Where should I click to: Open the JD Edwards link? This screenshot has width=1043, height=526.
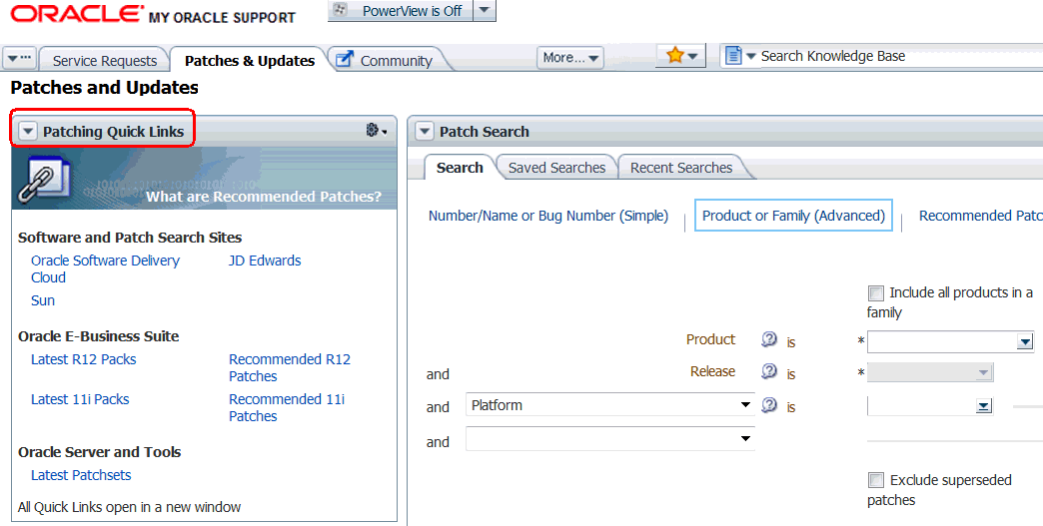265,261
